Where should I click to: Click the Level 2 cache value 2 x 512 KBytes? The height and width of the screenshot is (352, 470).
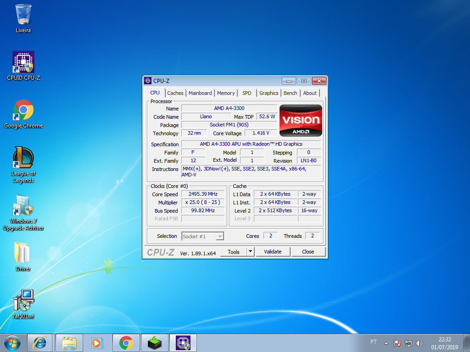coord(275,211)
